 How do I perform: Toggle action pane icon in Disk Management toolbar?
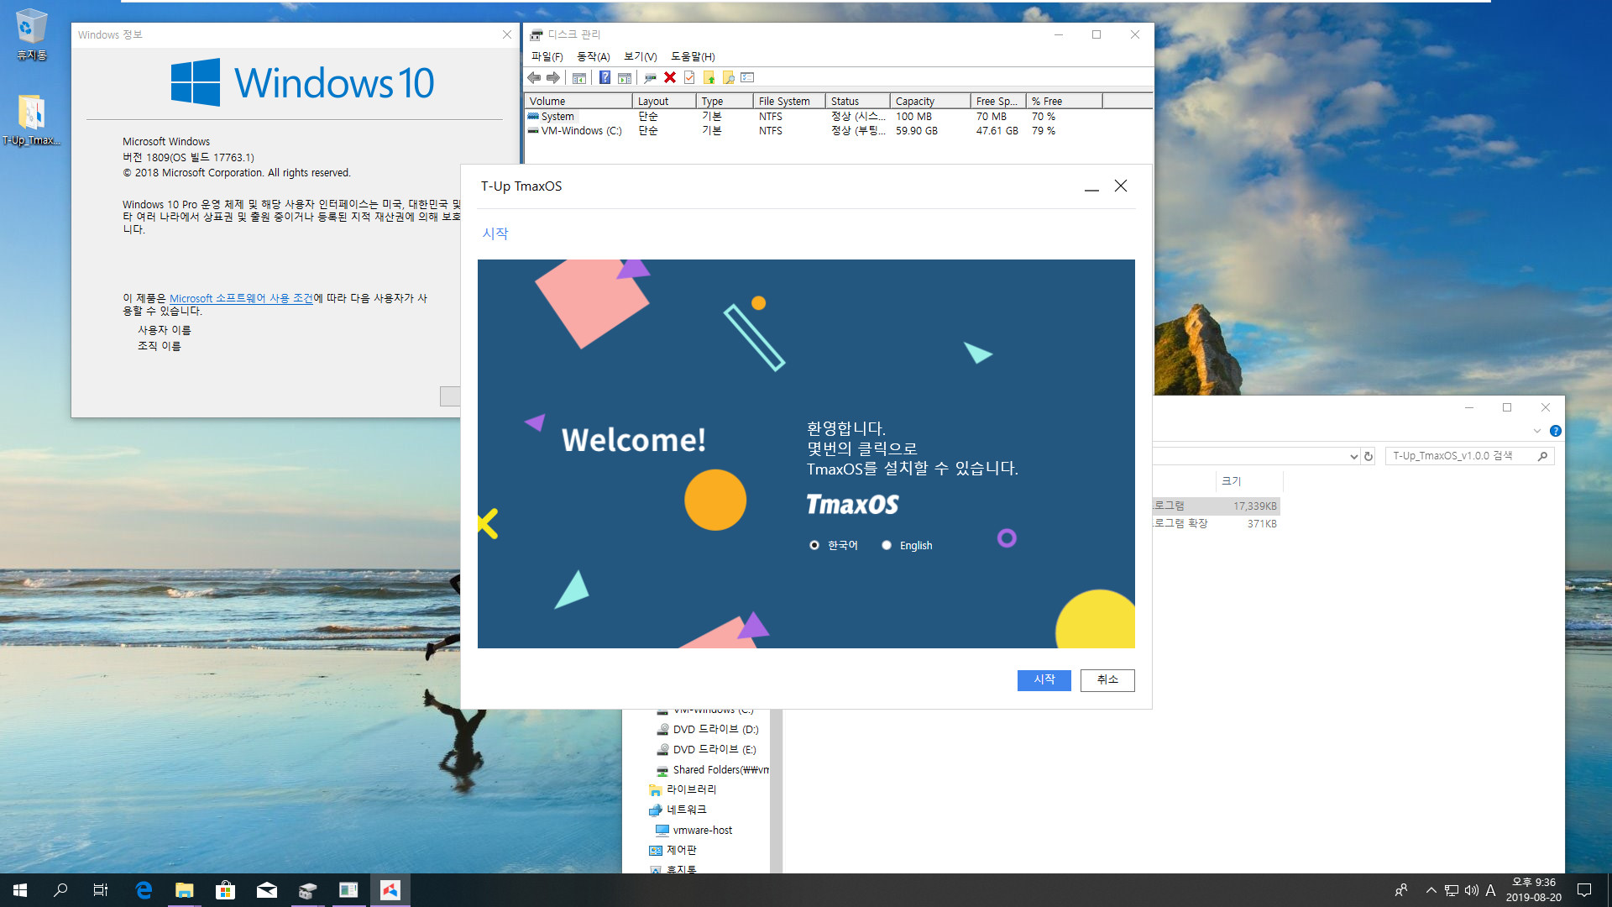coord(625,77)
